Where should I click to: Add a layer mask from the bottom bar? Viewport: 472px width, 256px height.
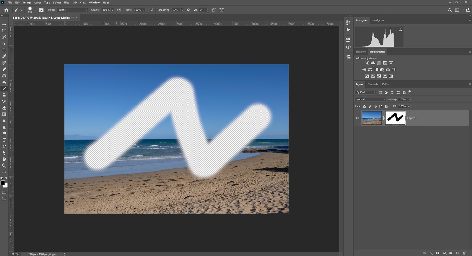tap(438, 253)
